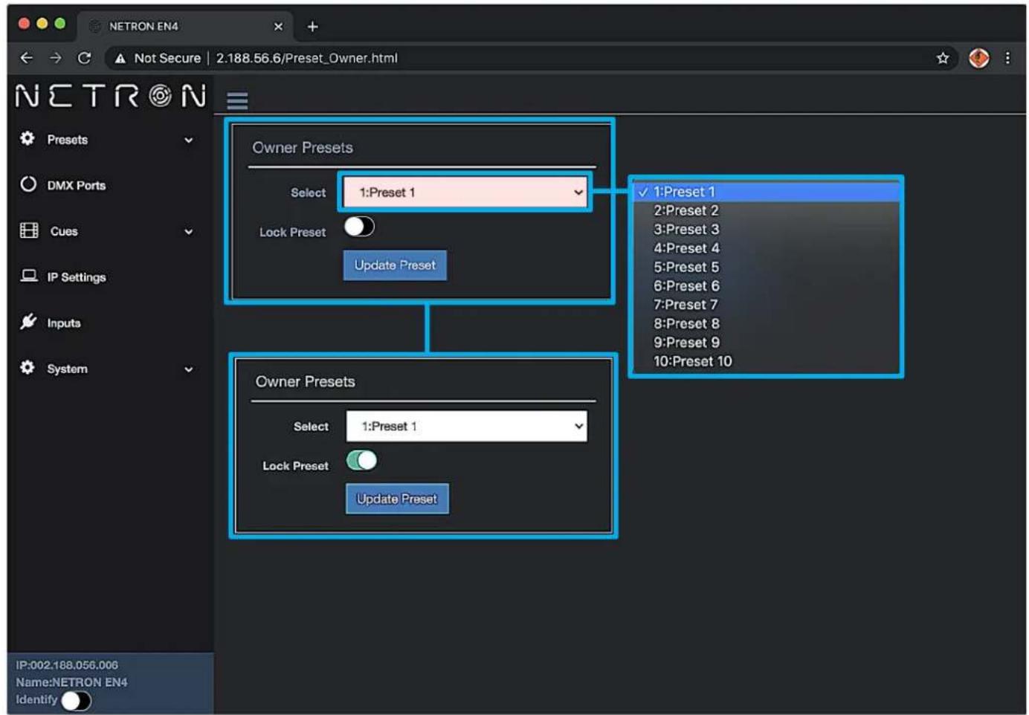The height and width of the screenshot is (715, 1029).
Task: Open the Presets menu label
Action: tap(68, 140)
